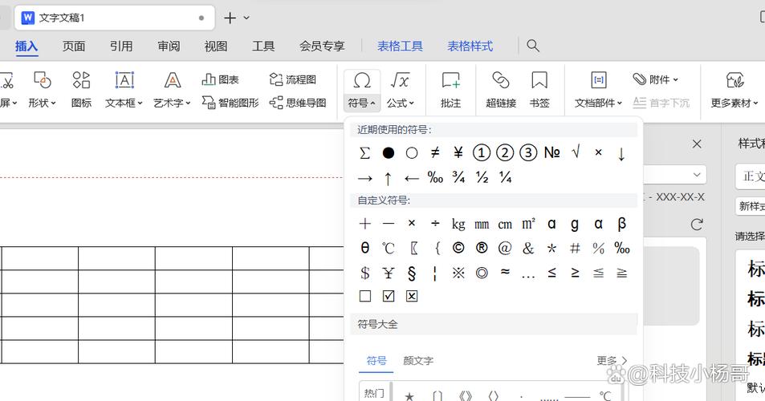Click the Hyperlink (超链接) icon
The image size is (765, 401).
[500, 88]
